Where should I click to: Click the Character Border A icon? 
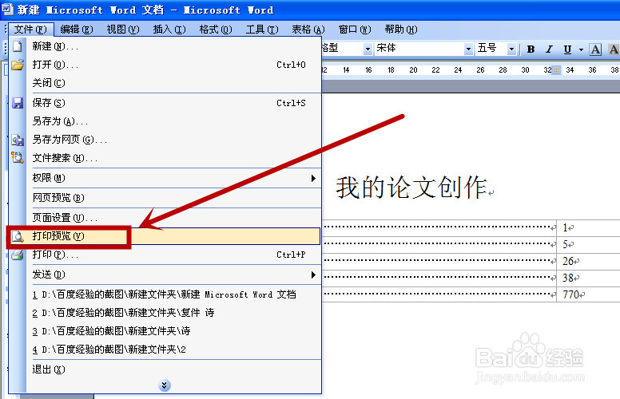(x=595, y=49)
